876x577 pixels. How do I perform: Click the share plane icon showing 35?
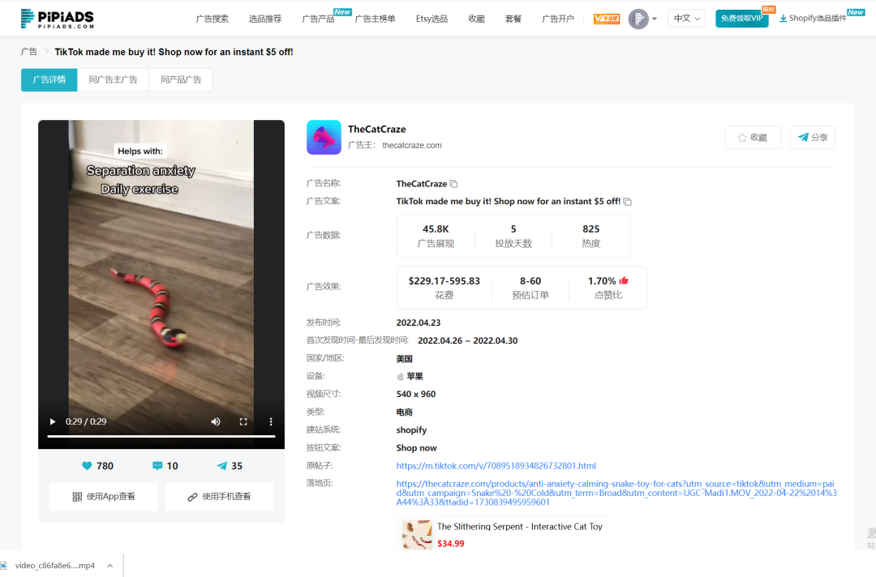coord(222,465)
